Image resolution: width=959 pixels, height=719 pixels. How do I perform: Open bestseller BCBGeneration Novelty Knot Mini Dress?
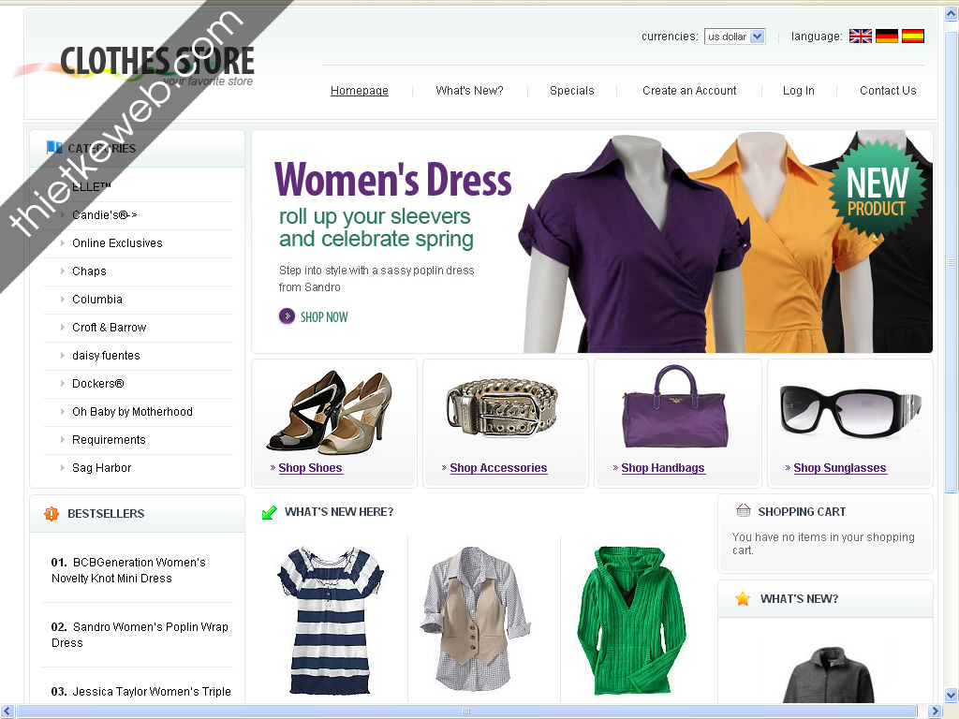coord(128,570)
